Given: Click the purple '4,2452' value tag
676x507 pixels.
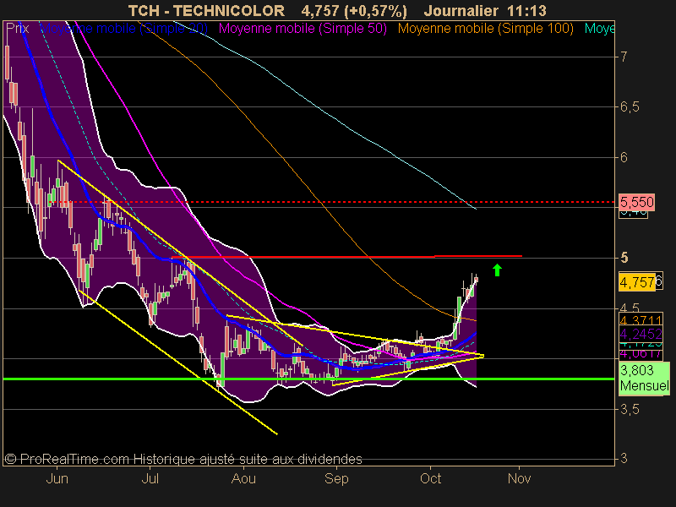Looking at the screenshot, I should click(x=641, y=334).
